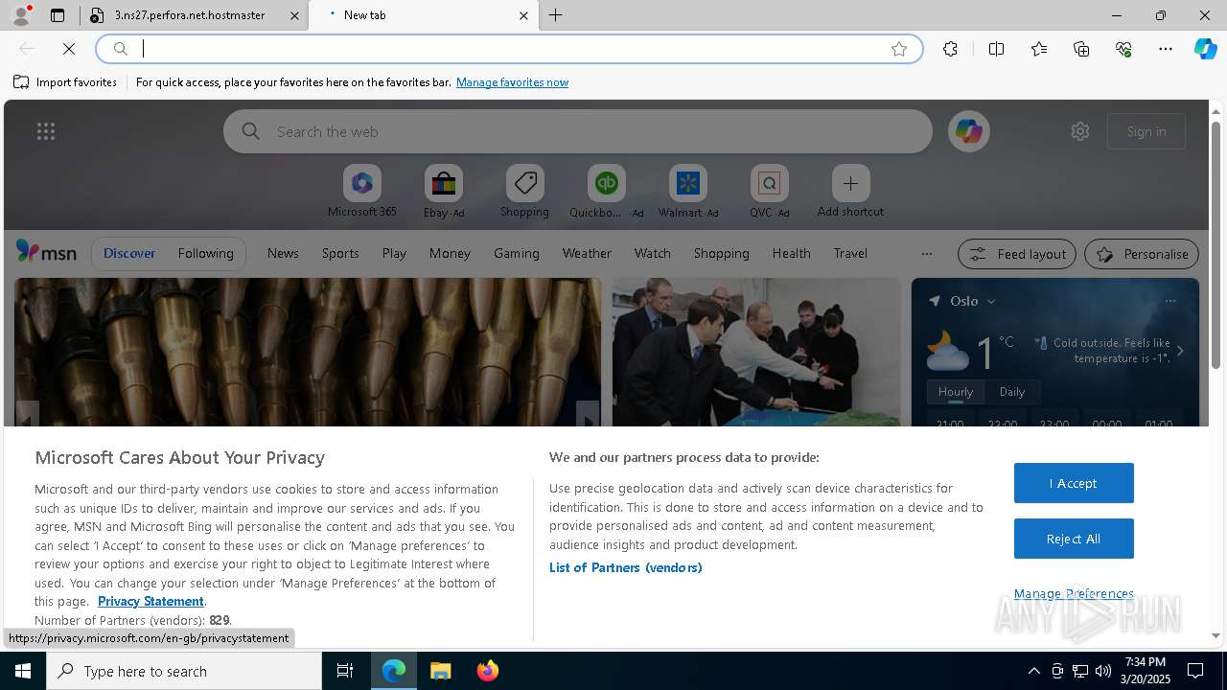Viewport: 1227px width, 690px height.
Task: Open the Health category
Action: 791,253
